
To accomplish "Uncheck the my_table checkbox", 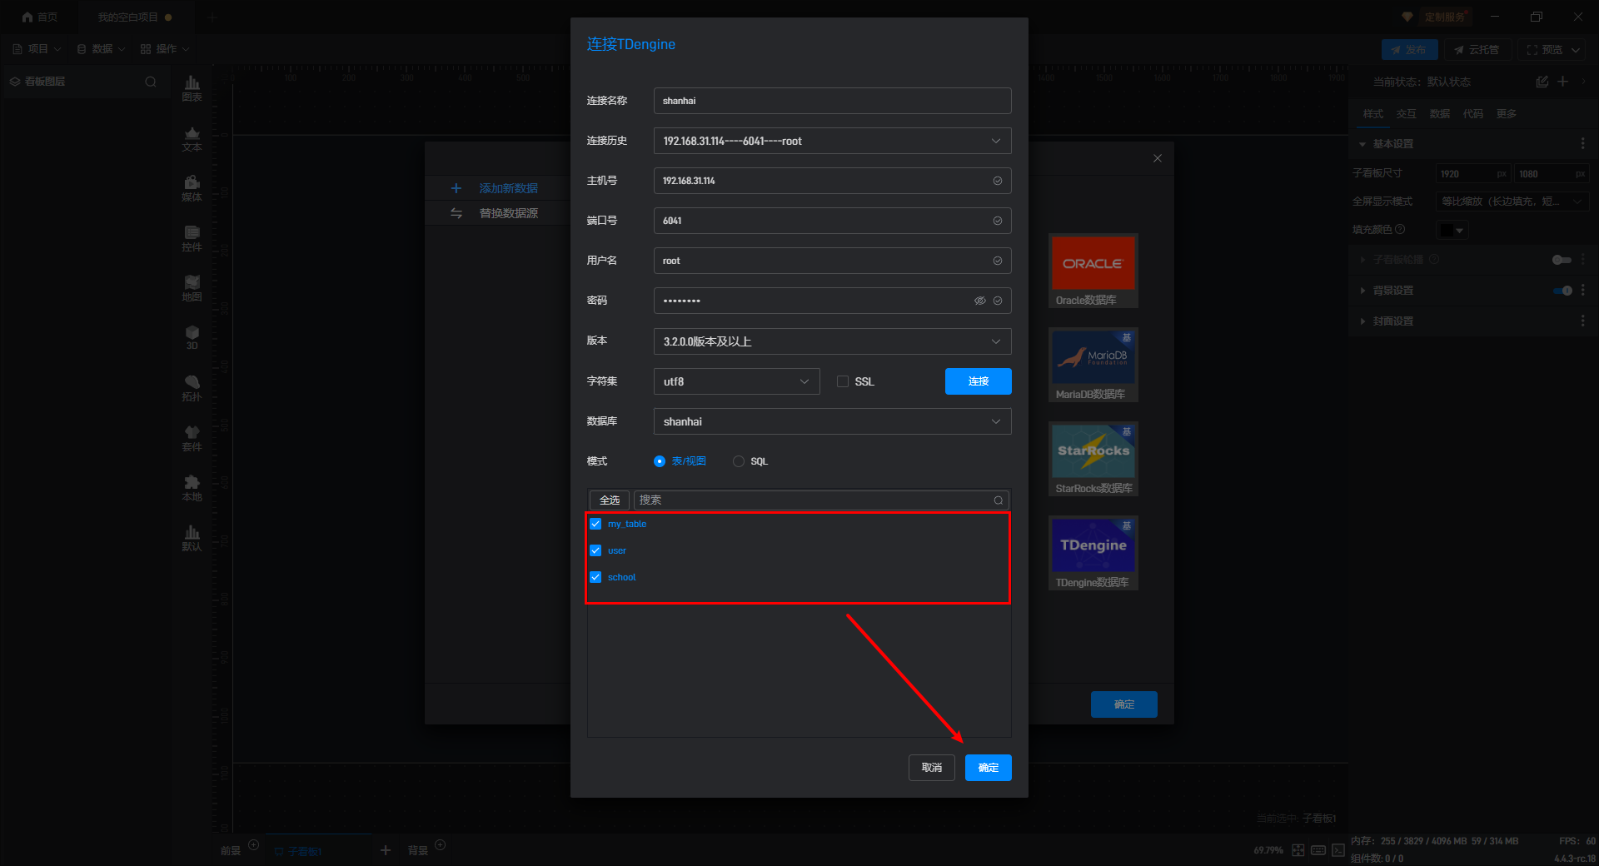I will [x=595, y=524].
